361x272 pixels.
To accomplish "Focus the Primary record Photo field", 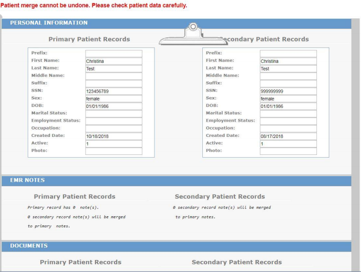I will [x=114, y=151].
